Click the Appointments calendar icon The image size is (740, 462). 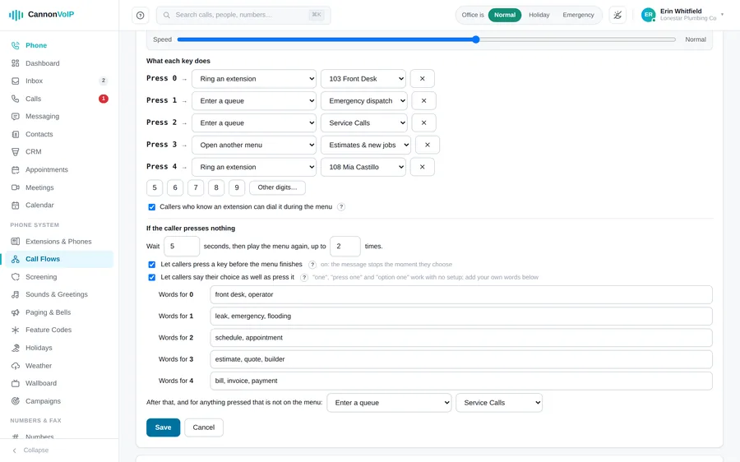coord(16,170)
